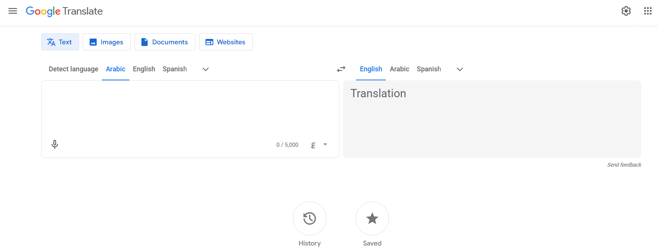
Task: Go to Google Translate home via logo
Action: pyautogui.click(x=64, y=11)
